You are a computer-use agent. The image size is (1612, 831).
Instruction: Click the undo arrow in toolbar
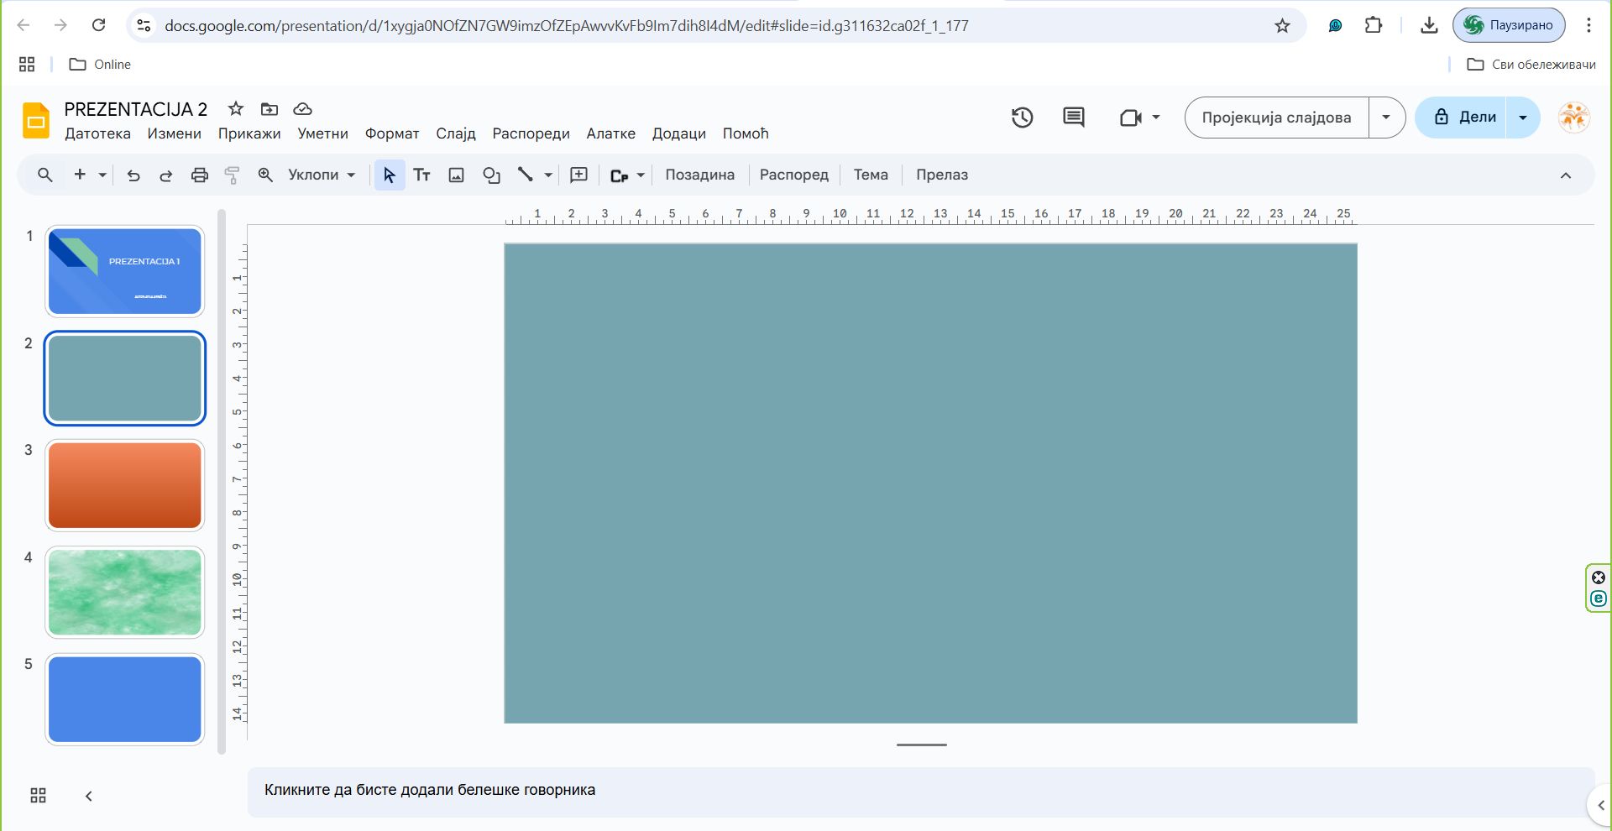tap(133, 175)
